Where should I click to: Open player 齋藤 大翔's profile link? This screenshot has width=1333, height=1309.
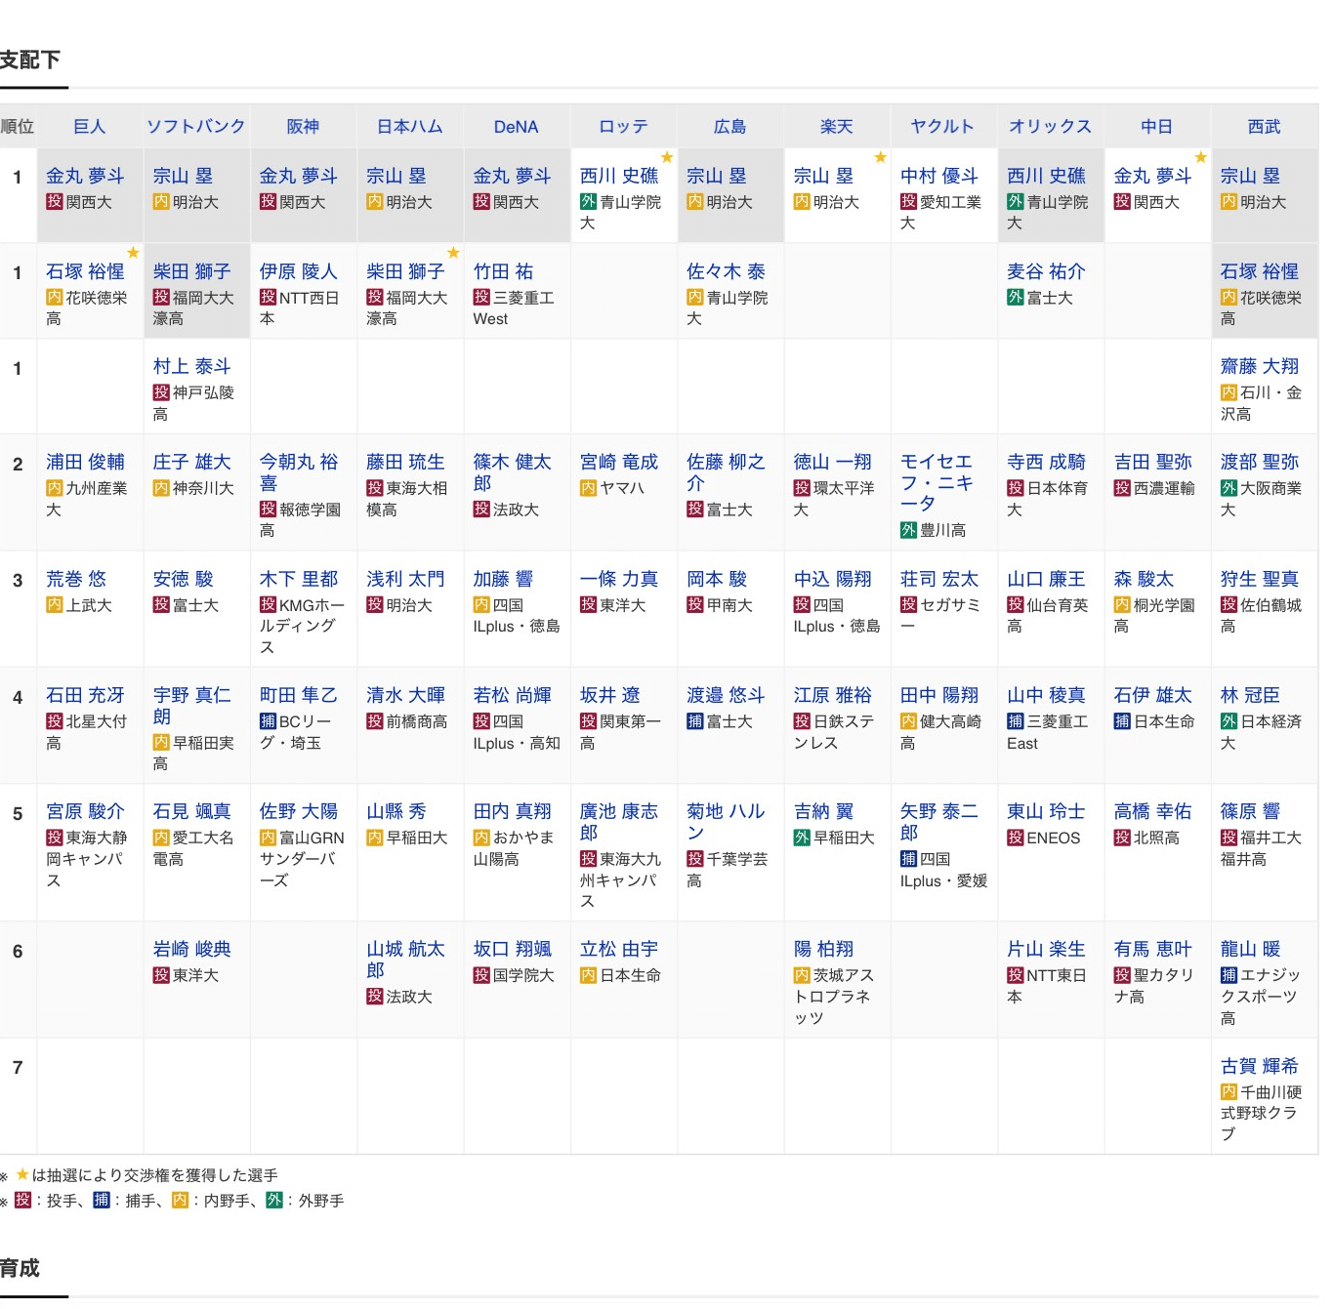pos(1260,366)
